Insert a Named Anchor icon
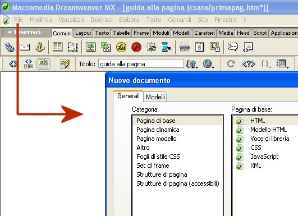 coord(39,47)
